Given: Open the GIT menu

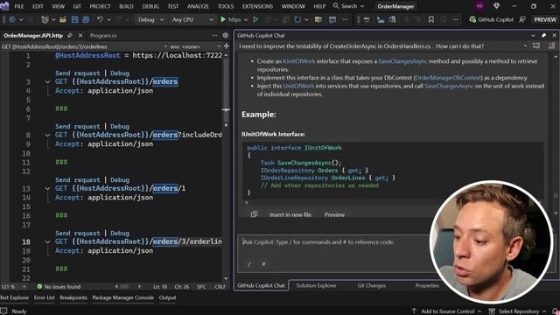Looking at the screenshot, I should pyautogui.click(x=77, y=6).
